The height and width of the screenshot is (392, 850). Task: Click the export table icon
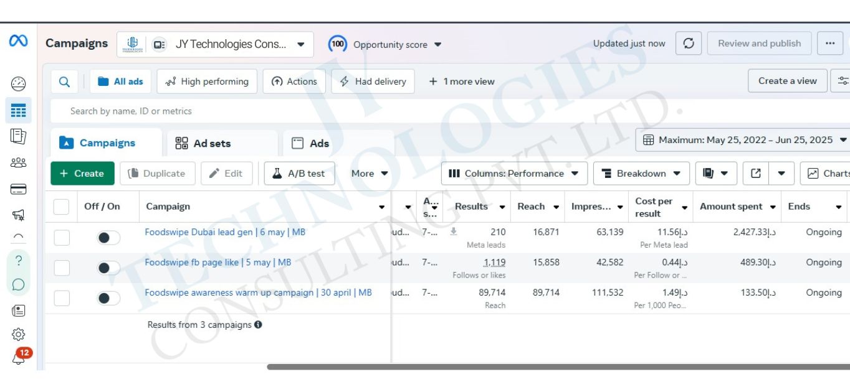(x=756, y=174)
